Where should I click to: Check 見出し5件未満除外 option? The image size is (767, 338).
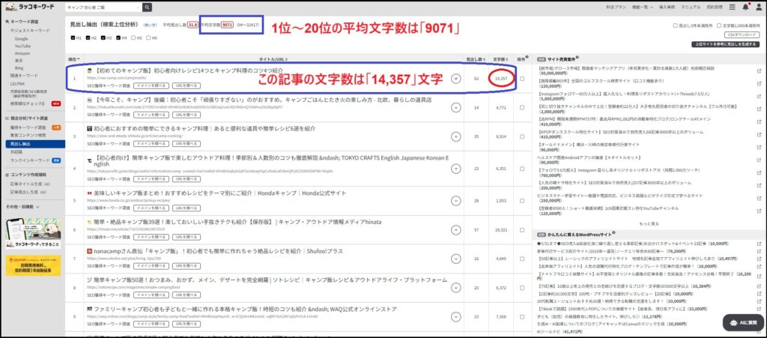click(675, 25)
